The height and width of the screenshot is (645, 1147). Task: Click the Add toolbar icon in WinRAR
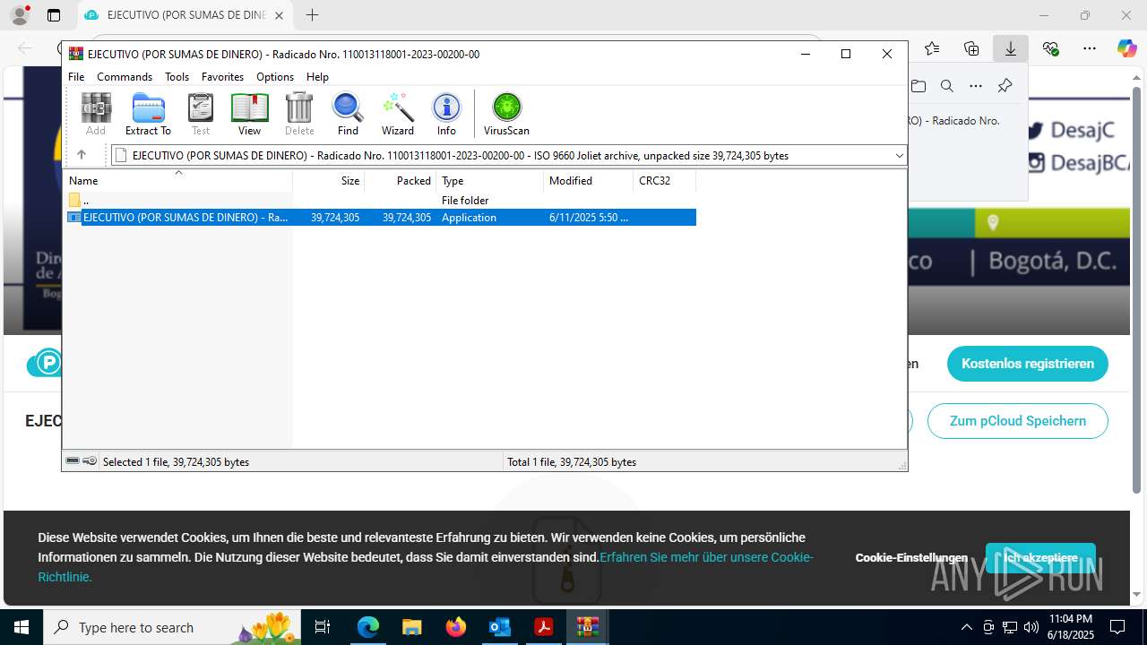96,114
